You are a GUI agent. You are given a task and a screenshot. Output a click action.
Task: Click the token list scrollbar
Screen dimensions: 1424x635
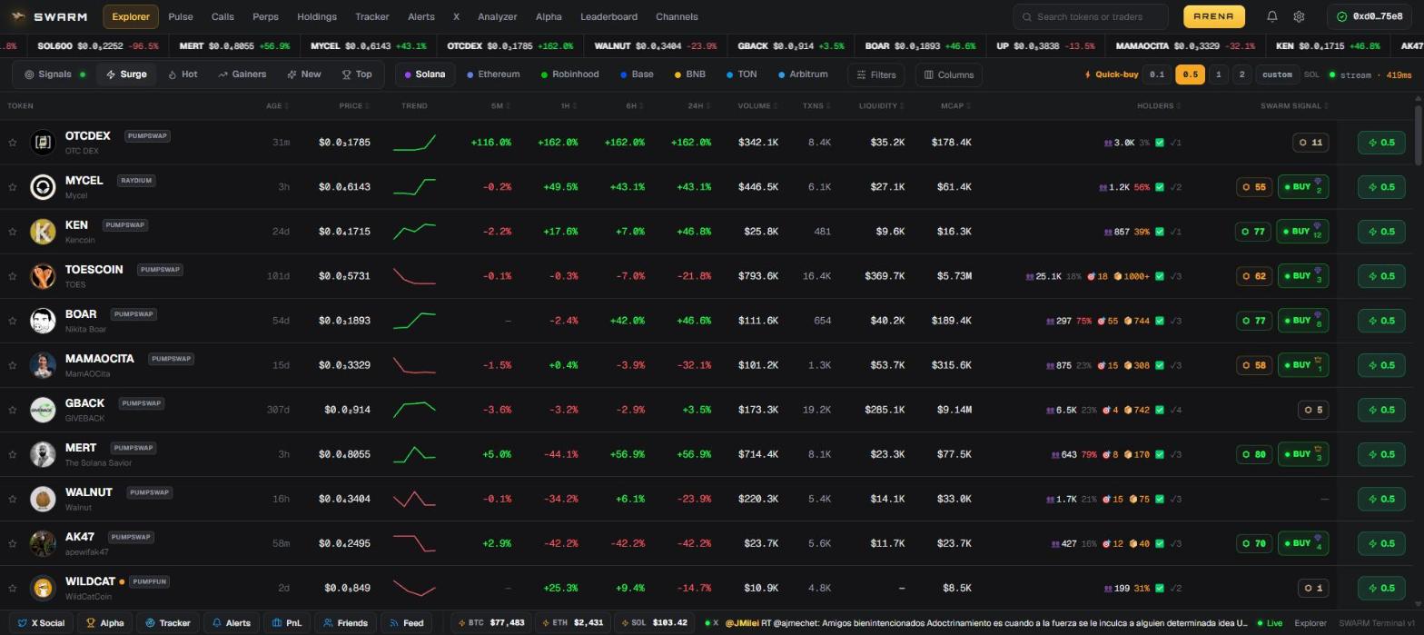(1418, 136)
